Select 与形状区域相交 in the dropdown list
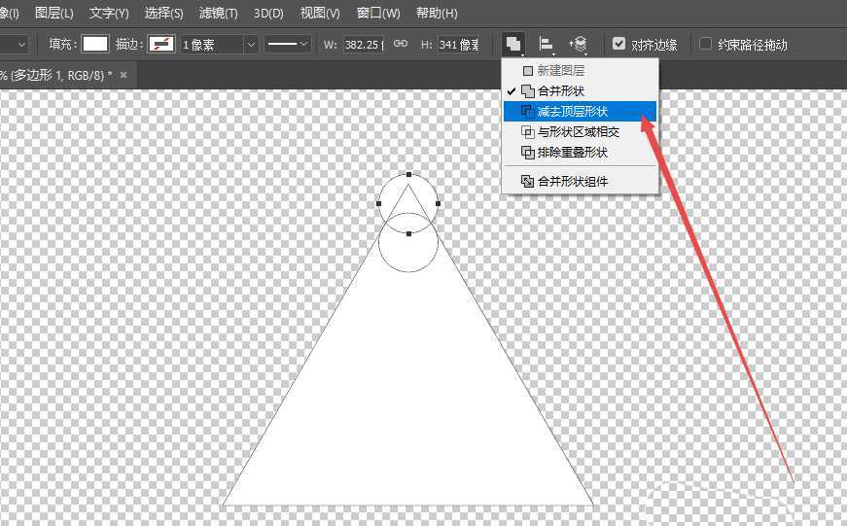Screen dimensions: 847x526 click(581, 132)
